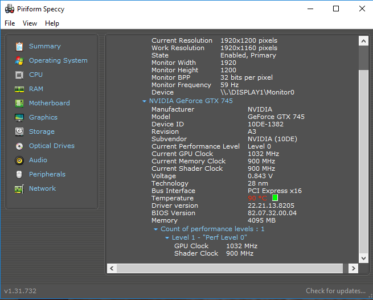Click the Peripherals mouse icon
The image size is (373, 300).
click(19, 175)
